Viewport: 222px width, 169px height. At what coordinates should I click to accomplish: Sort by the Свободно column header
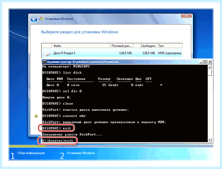click(145, 46)
